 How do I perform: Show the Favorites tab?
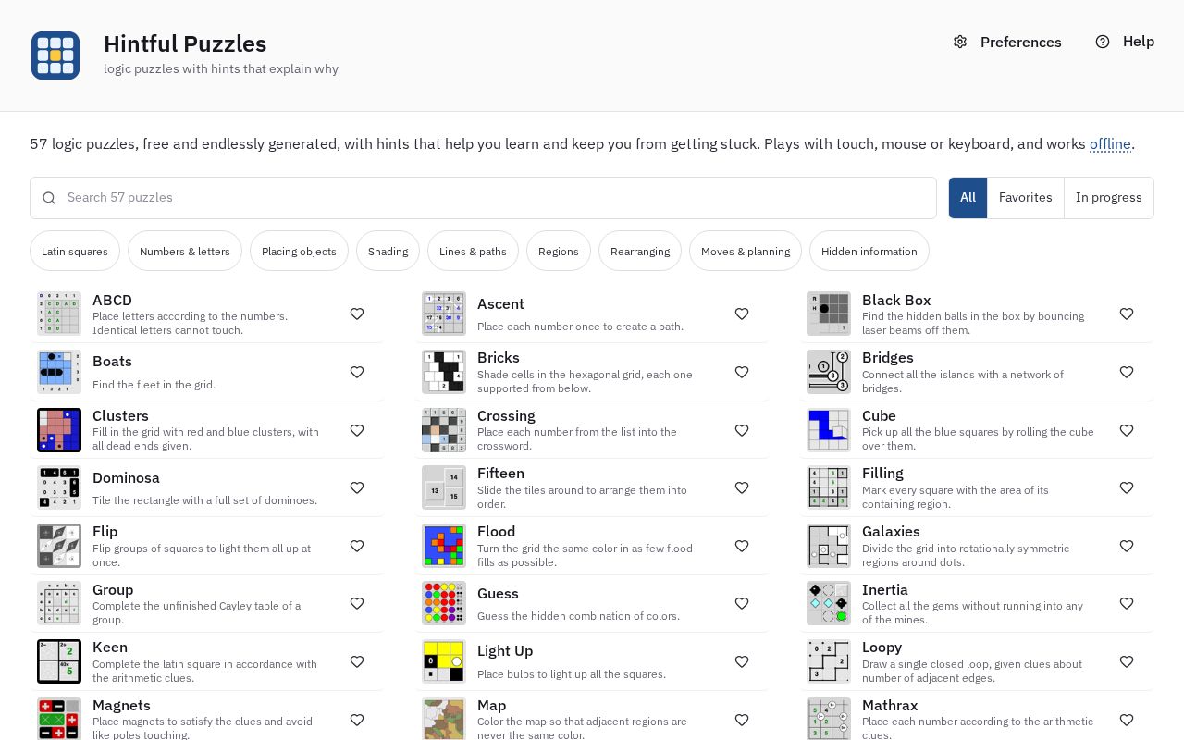point(1026,198)
